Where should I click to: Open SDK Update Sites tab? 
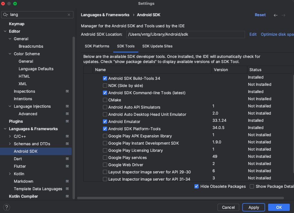click(157, 46)
